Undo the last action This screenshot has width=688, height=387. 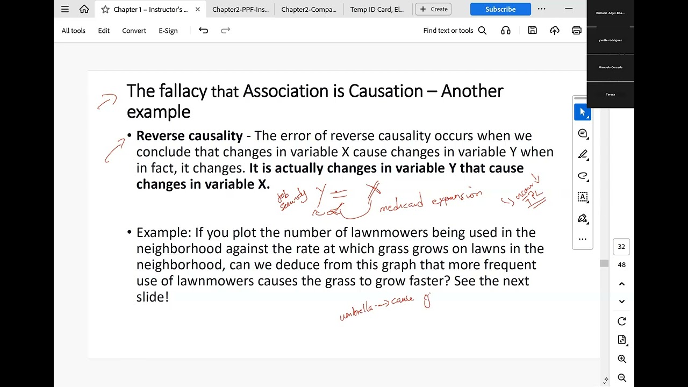coord(203,31)
